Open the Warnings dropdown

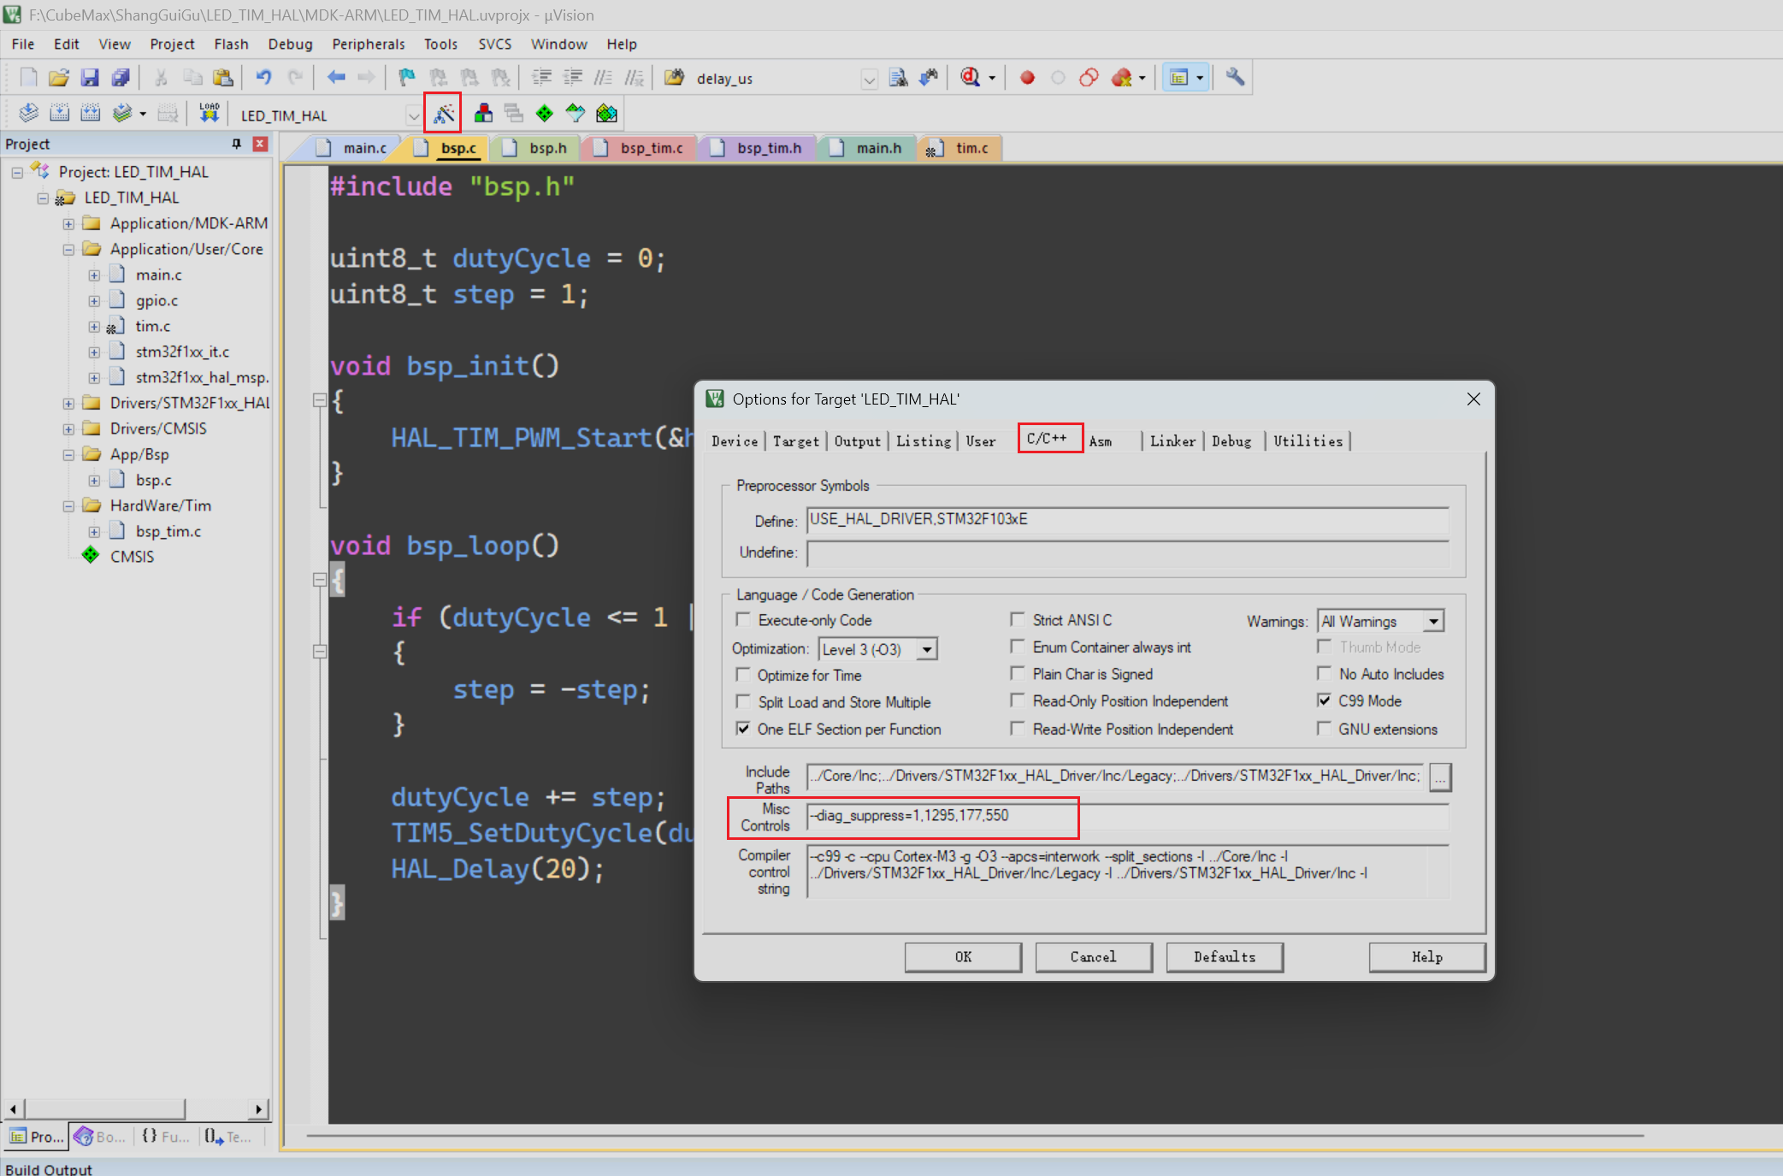coord(1433,621)
